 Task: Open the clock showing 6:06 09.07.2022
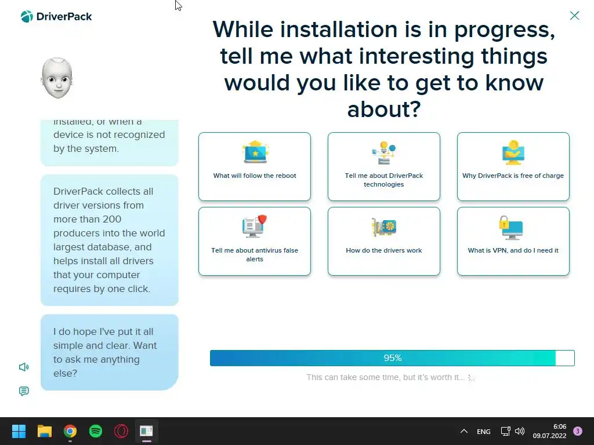click(x=549, y=431)
